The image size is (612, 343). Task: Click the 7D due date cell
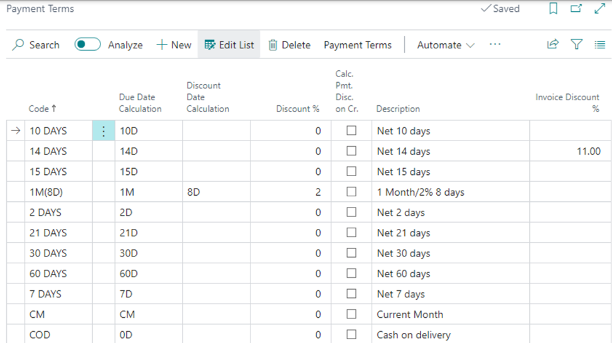coord(149,294)
